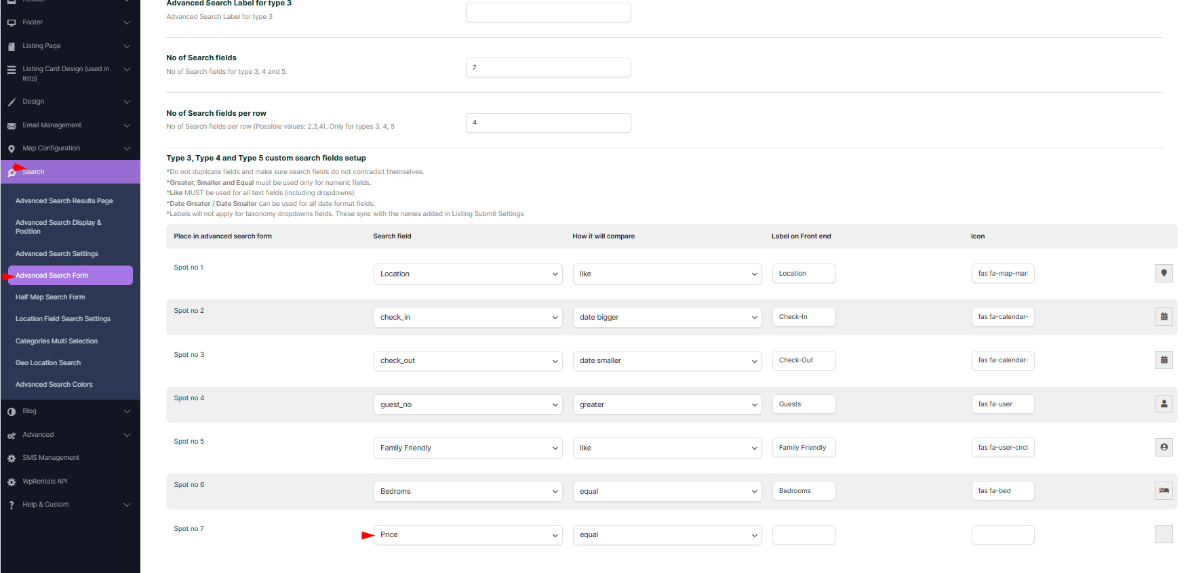Go to Advanced Search Colors page
This screenshot has width=1186, height=573.
click(54, 385)
